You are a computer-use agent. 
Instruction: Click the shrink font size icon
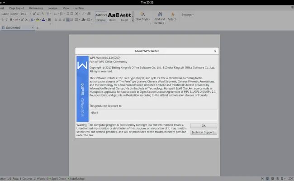pos(38,14)
